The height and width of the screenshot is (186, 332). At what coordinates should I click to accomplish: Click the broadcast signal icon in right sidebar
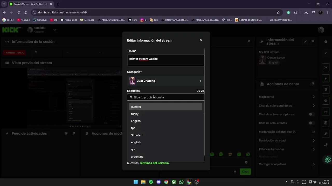coord(326,112)
